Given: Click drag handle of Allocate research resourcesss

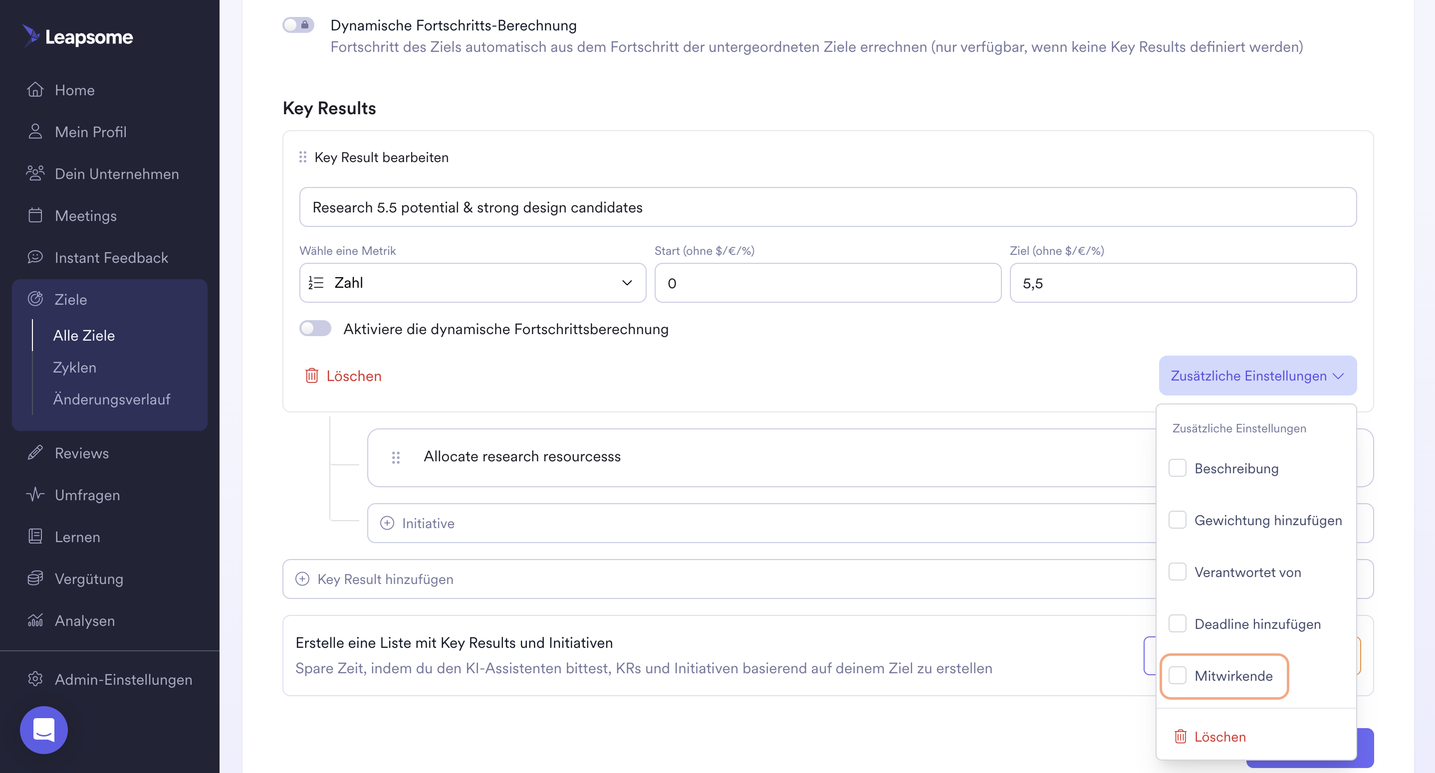Looking at the screenshot, I should pyautogui.click(x=396, y=457).
